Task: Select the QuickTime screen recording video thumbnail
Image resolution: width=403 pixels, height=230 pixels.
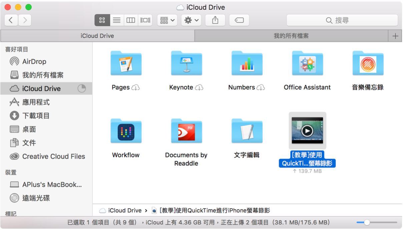Action: [x=307, y=131]
